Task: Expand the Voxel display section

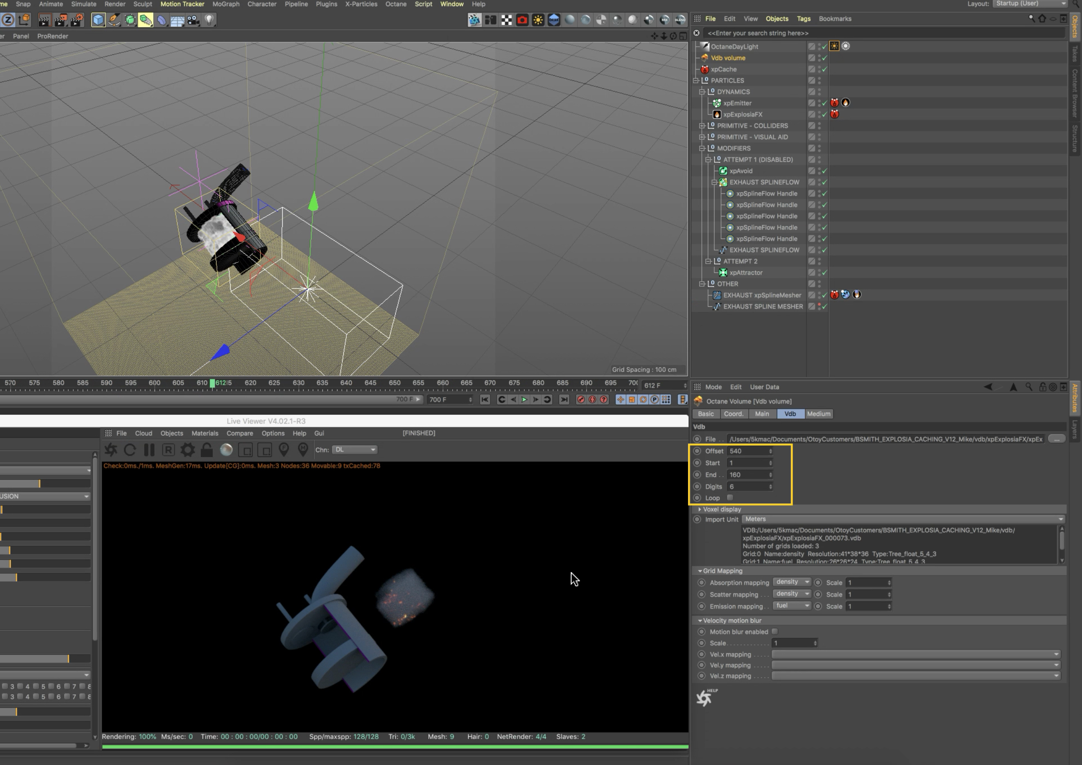Action: [x=700, y=509]
